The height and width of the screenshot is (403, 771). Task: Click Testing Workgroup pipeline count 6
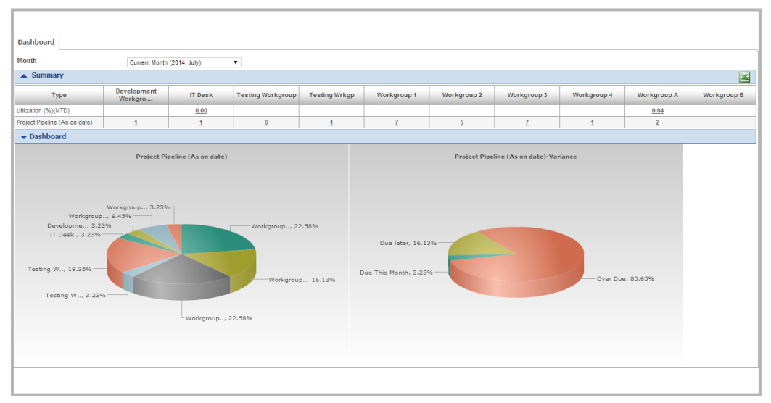tap(266, 122)
